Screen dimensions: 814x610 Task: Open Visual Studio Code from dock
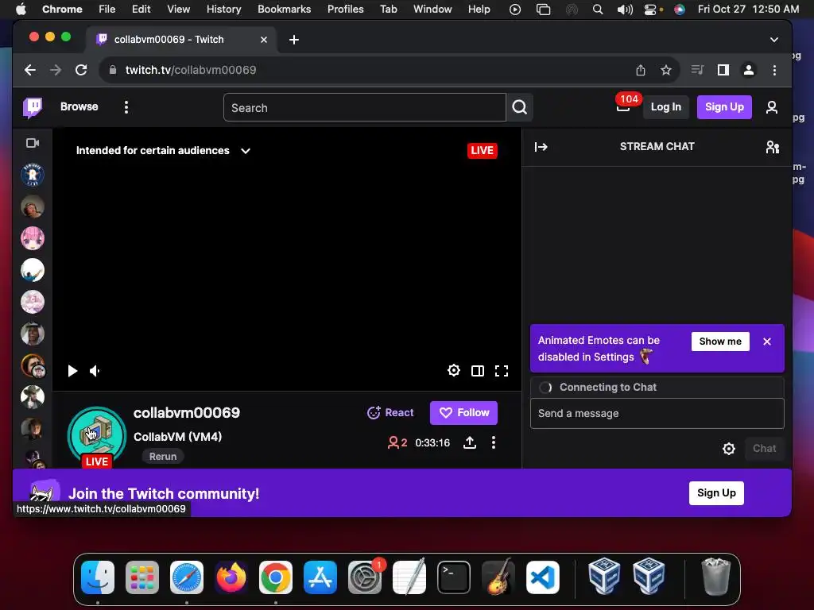542,577
